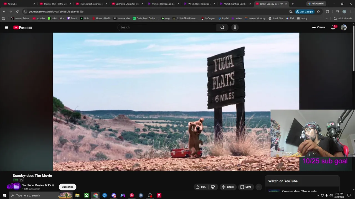
Task: Open YouTube notifications bell
Action: (333, 27)
